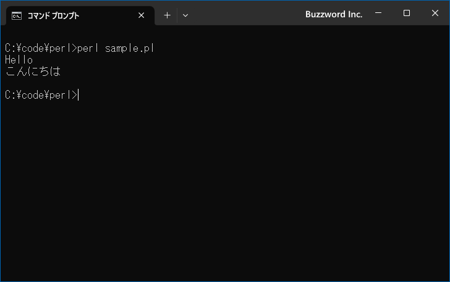
Task: Maximize the terminal window
Action: pos(406,13)
